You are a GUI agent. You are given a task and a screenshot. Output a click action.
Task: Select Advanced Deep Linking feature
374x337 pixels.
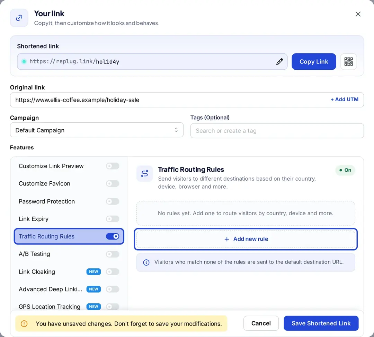[x=50, y=289]
